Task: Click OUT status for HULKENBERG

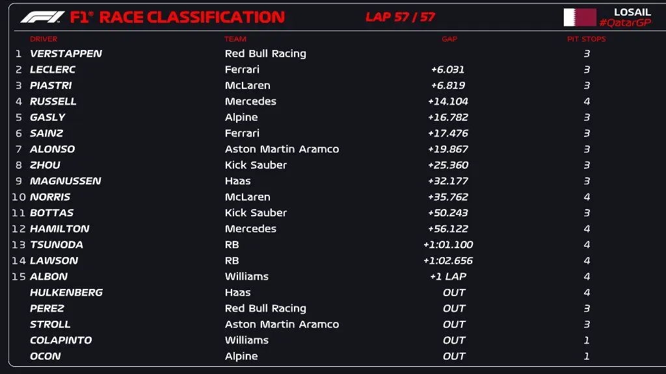Action: (x=454, y=293)
